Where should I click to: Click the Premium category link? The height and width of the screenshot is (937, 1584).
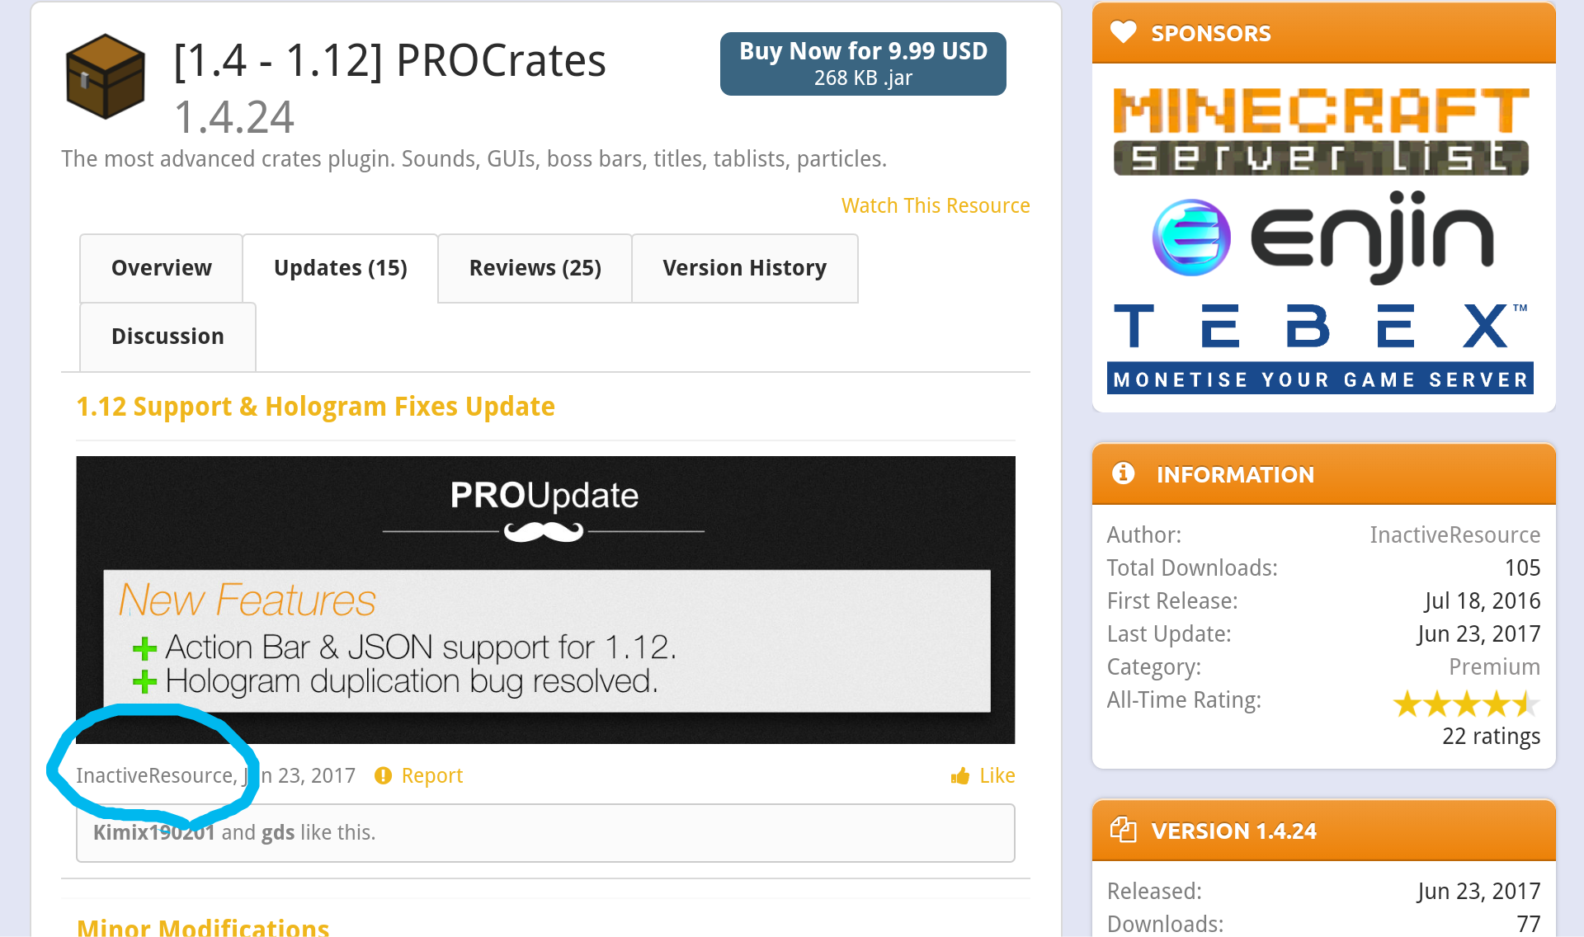click(x=1494, y=666)
